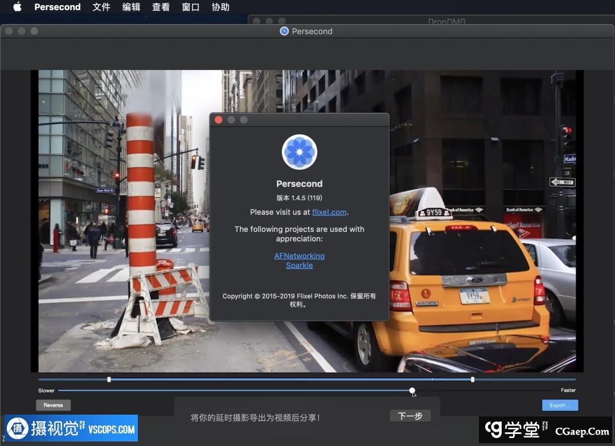Viewport: 615px width, 446px height.
Task: Click the 下一步 button
Action: [x=410, y=416]
